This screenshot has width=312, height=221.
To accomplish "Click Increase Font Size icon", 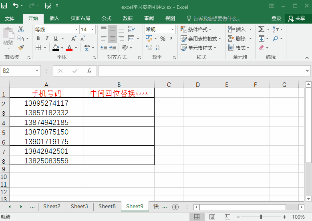I will [x=74, y=38].
